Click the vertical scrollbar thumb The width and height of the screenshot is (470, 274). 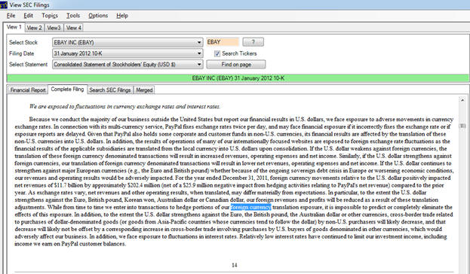[462, 126]
